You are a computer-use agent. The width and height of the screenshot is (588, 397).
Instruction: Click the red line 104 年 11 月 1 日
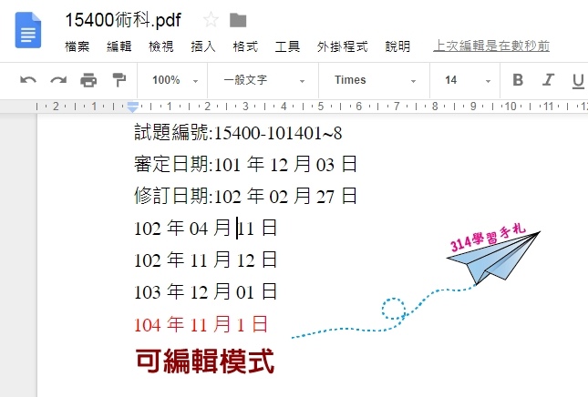coord(201,324)
